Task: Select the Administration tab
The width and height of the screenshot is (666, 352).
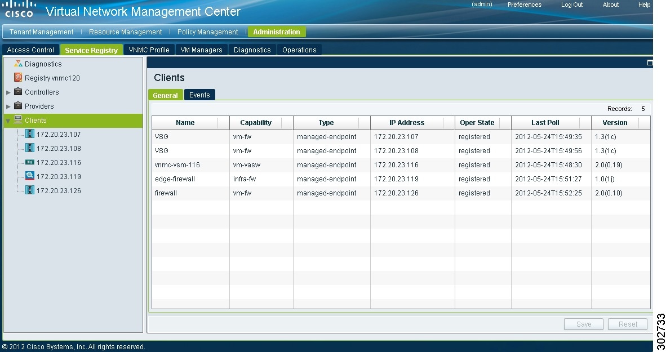Action: click(x=277, y=32)
